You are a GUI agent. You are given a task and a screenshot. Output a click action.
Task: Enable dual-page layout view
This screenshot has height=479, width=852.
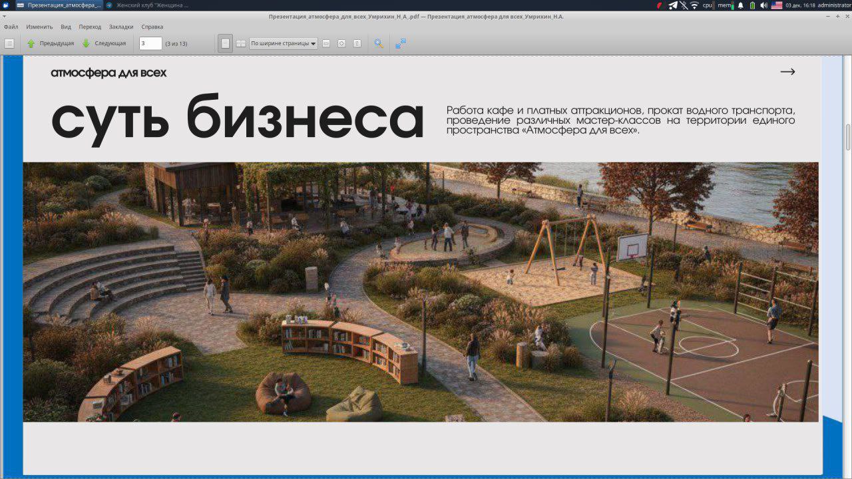[240, 43]
